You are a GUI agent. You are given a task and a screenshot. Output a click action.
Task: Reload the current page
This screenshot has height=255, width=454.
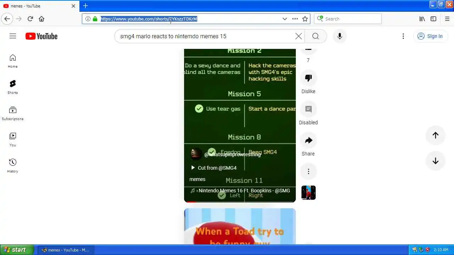[x=30, y=19]
